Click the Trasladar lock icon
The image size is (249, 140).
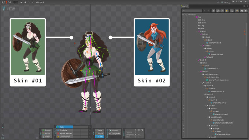point(90,130)
